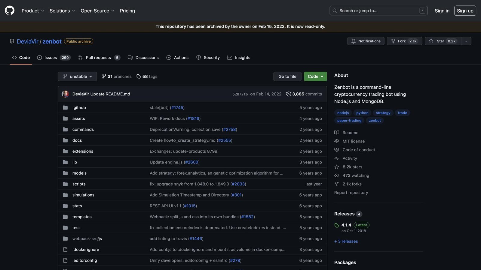Click the branch icon beside 31 branches

pyautogui.click(x=104, y=76)
